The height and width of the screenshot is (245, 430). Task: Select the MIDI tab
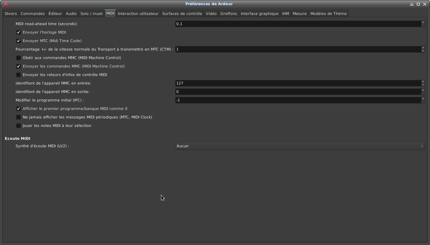(x=110, y=14)
